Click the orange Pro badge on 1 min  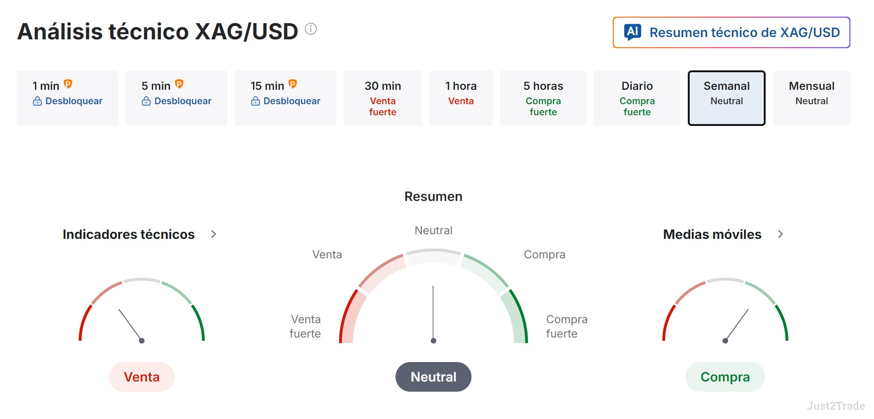(68, 84)
